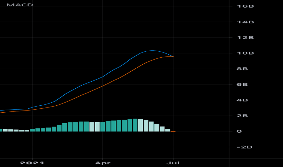
Task: Select the 6B price scale label
Action: (x=242, y=84)
